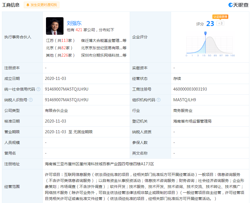Click the 执行事务合伙人 label

point(18,37)
